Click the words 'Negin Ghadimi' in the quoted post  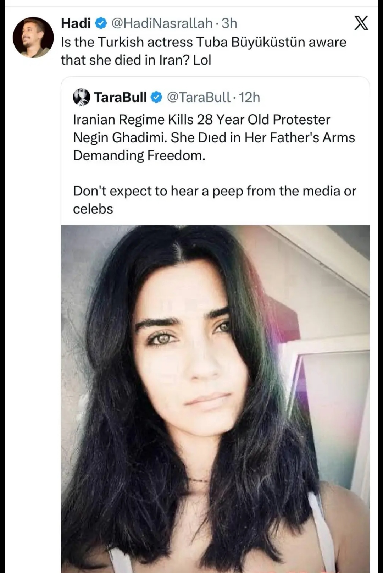[x=119, y=138]
